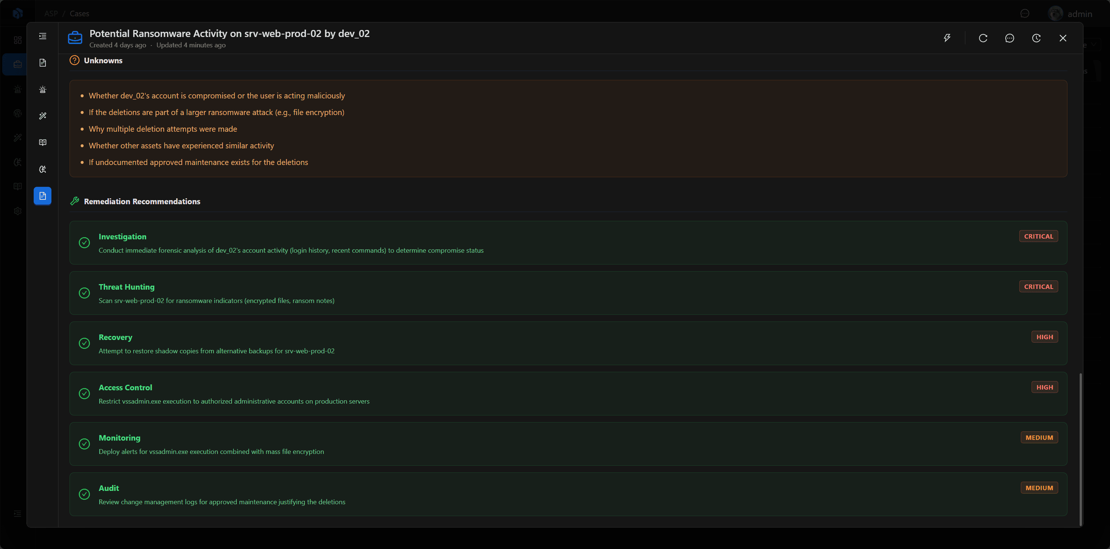Open the case history clock icon

(x=1036, y=38)
